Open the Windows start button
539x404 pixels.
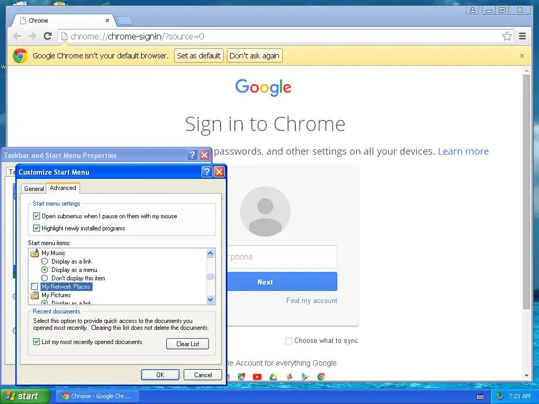click(25, 396)
